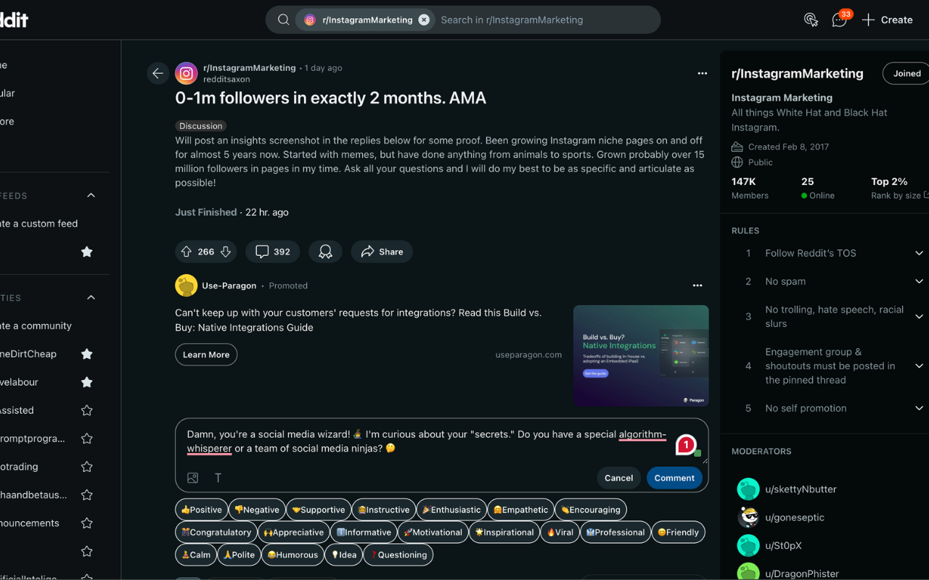Expand the No spam rule
Viewport: 929px width, 580px height.
919,281
